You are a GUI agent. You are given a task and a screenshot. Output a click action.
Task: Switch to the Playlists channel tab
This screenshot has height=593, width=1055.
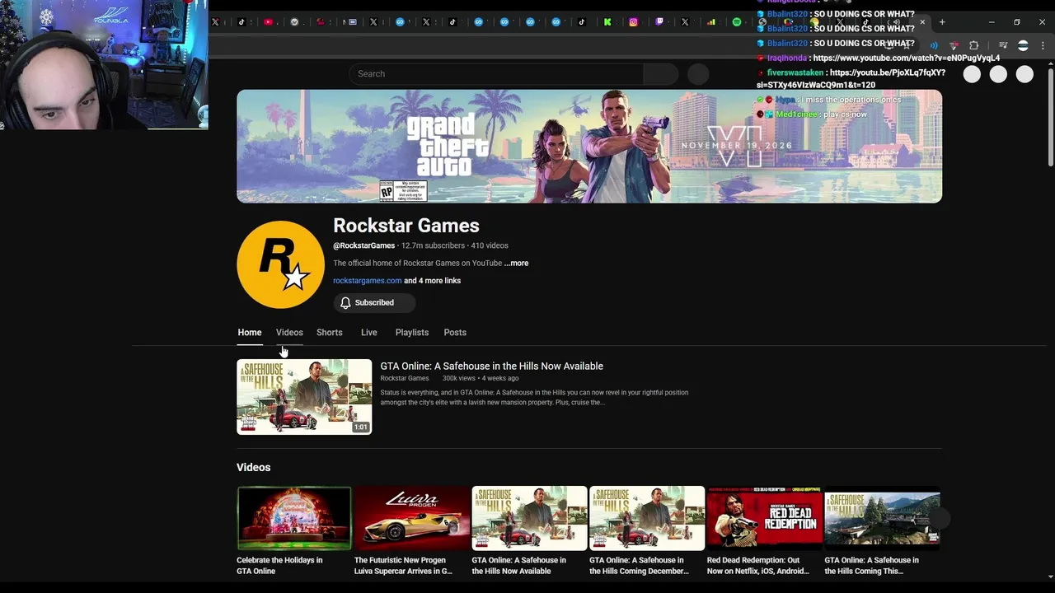tap(411, 333)
